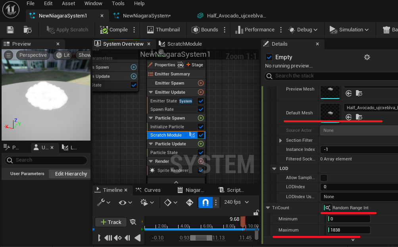Open the Compile options three-dot menu
Image resolution: width=398 pixels, height=247 pixels.
134,30
